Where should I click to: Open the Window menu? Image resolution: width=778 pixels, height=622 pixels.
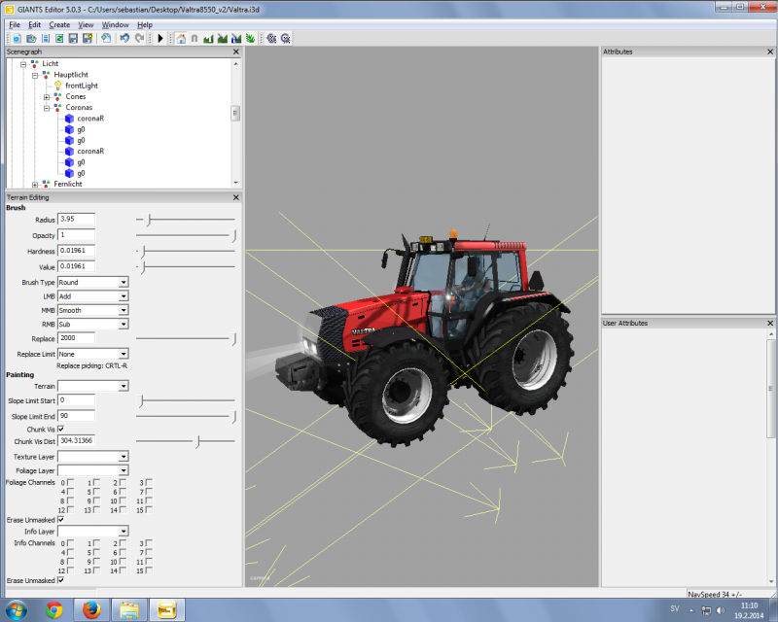(x=115, y=25)
